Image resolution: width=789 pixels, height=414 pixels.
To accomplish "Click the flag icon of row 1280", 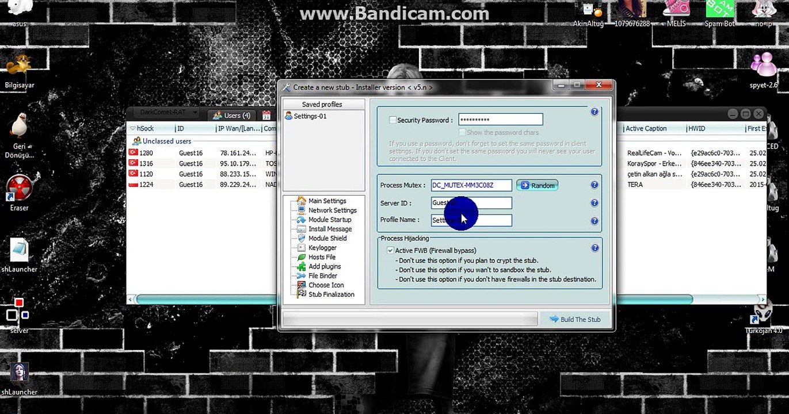I will click(134, 153).
